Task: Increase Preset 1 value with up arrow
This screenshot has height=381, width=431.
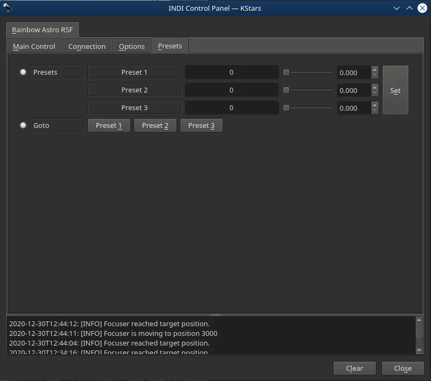Action: pos(375,70)
